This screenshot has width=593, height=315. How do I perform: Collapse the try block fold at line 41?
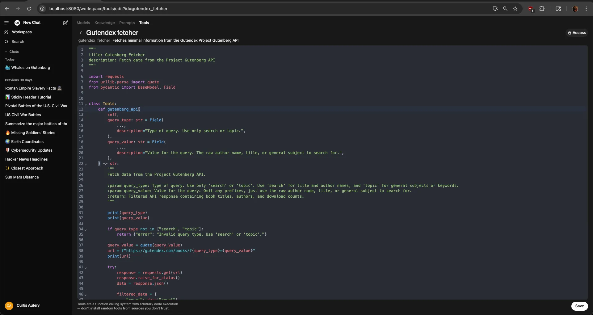click(86, 267)
